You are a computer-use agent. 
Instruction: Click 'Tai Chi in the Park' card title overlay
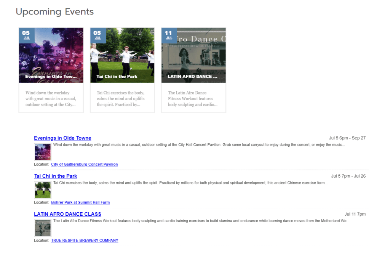pyautogui.click(x=117, y=77)
